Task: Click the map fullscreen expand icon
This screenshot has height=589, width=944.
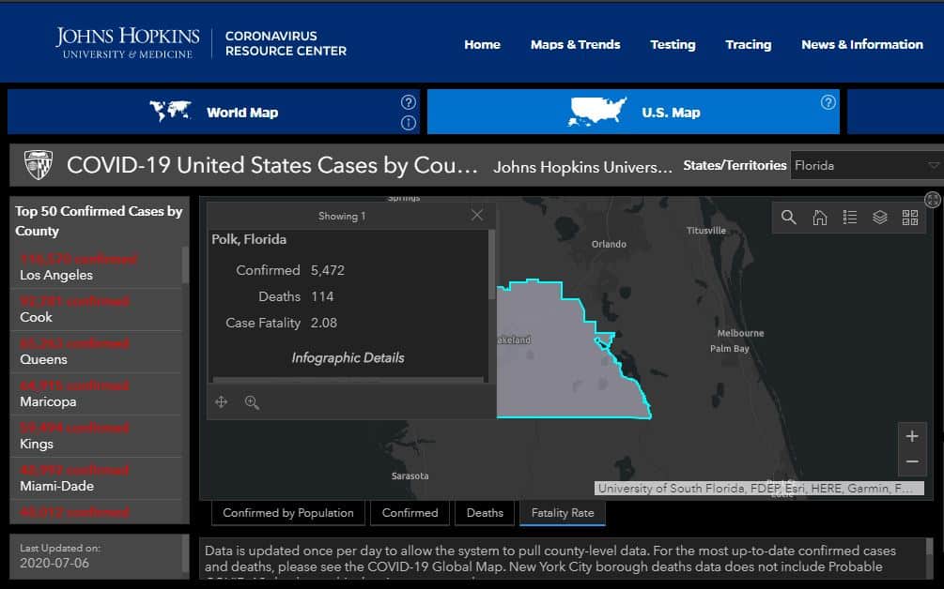Action: coord(933,200)
